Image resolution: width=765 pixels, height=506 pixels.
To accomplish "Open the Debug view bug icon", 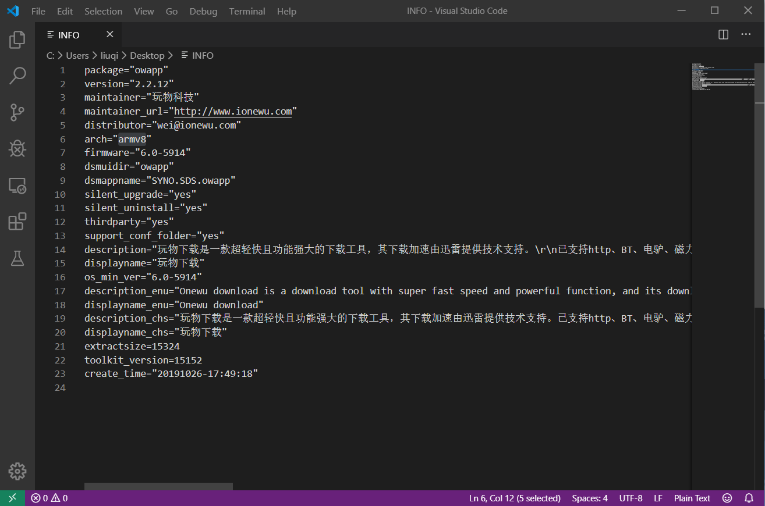I will tap(17, 149).
